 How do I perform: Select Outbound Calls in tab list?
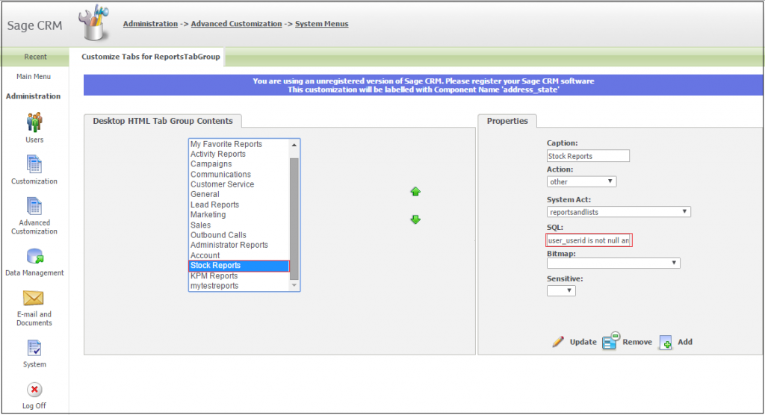coord(239,235)
